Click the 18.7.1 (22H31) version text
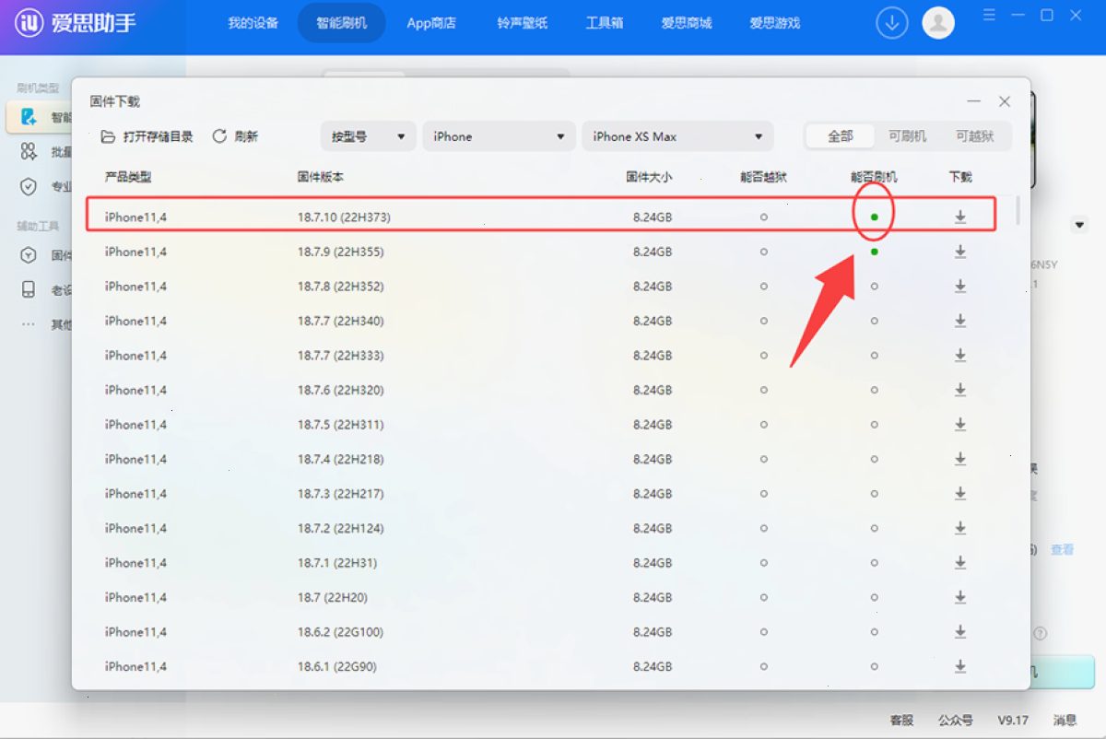 pyautogui.click(x=336, y=563)
